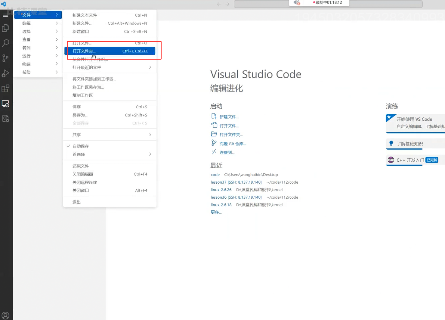Click the remote connect icon beside 连接到
The width and height of the screenshot is (445, 320).
click(214, 152)
